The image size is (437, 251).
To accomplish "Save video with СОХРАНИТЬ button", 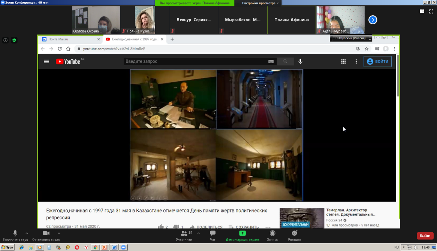I will pyautogui.click(x=244, y=227).
